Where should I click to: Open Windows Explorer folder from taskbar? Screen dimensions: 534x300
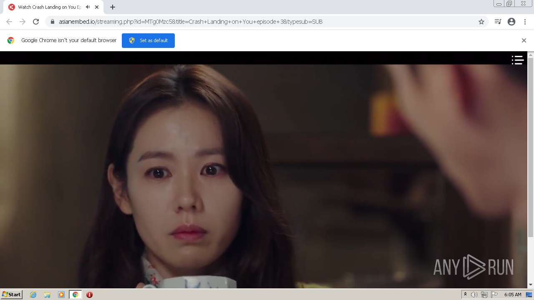(x=47, y=295)
